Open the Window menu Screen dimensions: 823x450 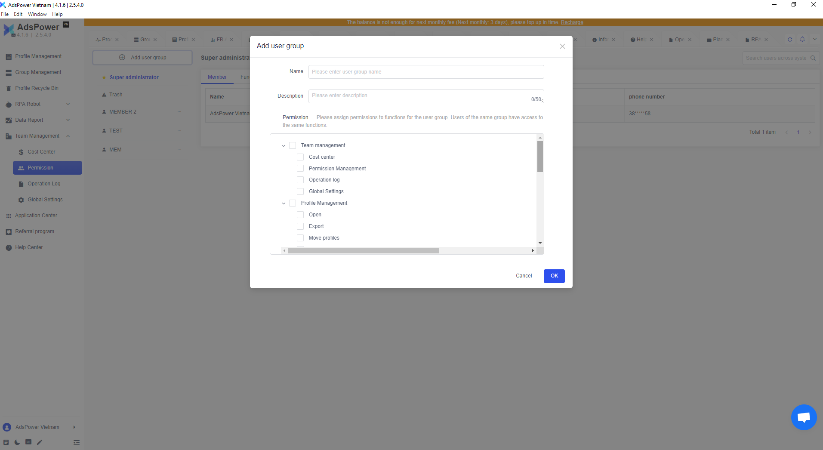37,14
